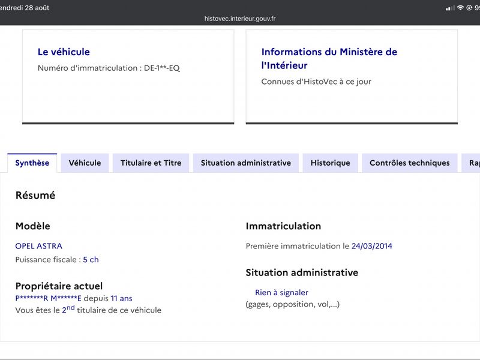This screenshot has height=360, width=480.
Task: Select the Situation administrative tab
Action: (246, 163)
